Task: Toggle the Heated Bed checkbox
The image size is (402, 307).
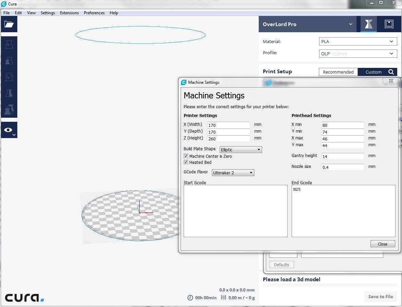Action: tap(186, 162)
